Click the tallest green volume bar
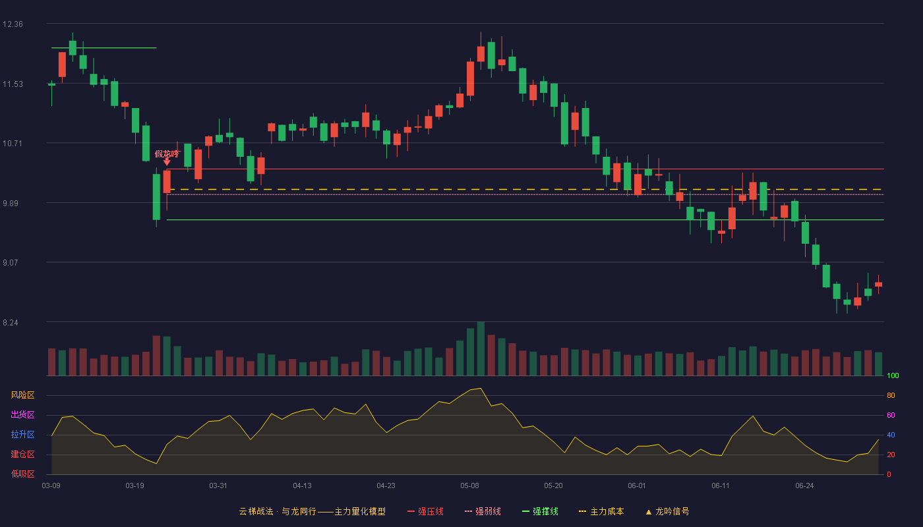This screenshot has width=923, height=527. click(x=481, y=348)
